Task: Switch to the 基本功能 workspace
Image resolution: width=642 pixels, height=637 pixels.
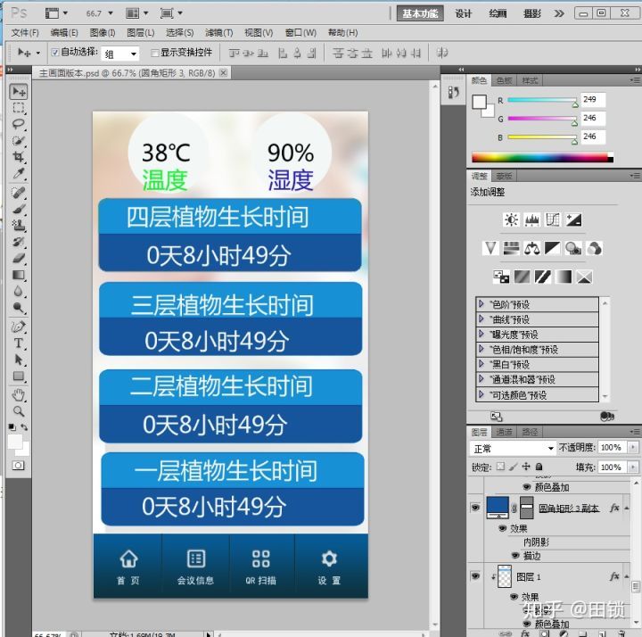Action: click(420, 13)
